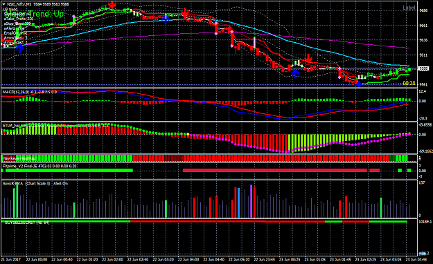Image resolution: width=433 pixels, height=264 pixels.
Task: Click the 9561 price axis label
Action: pyautogui.click(x=423, y=84)
